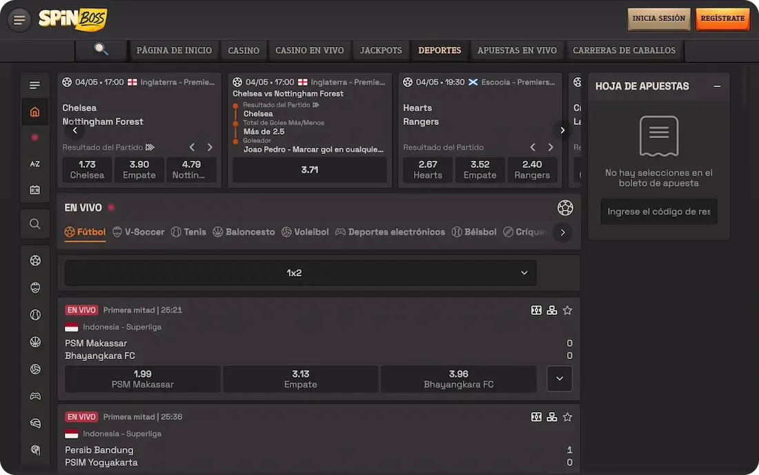Select Fútbol live sport tab

(85, 232)
